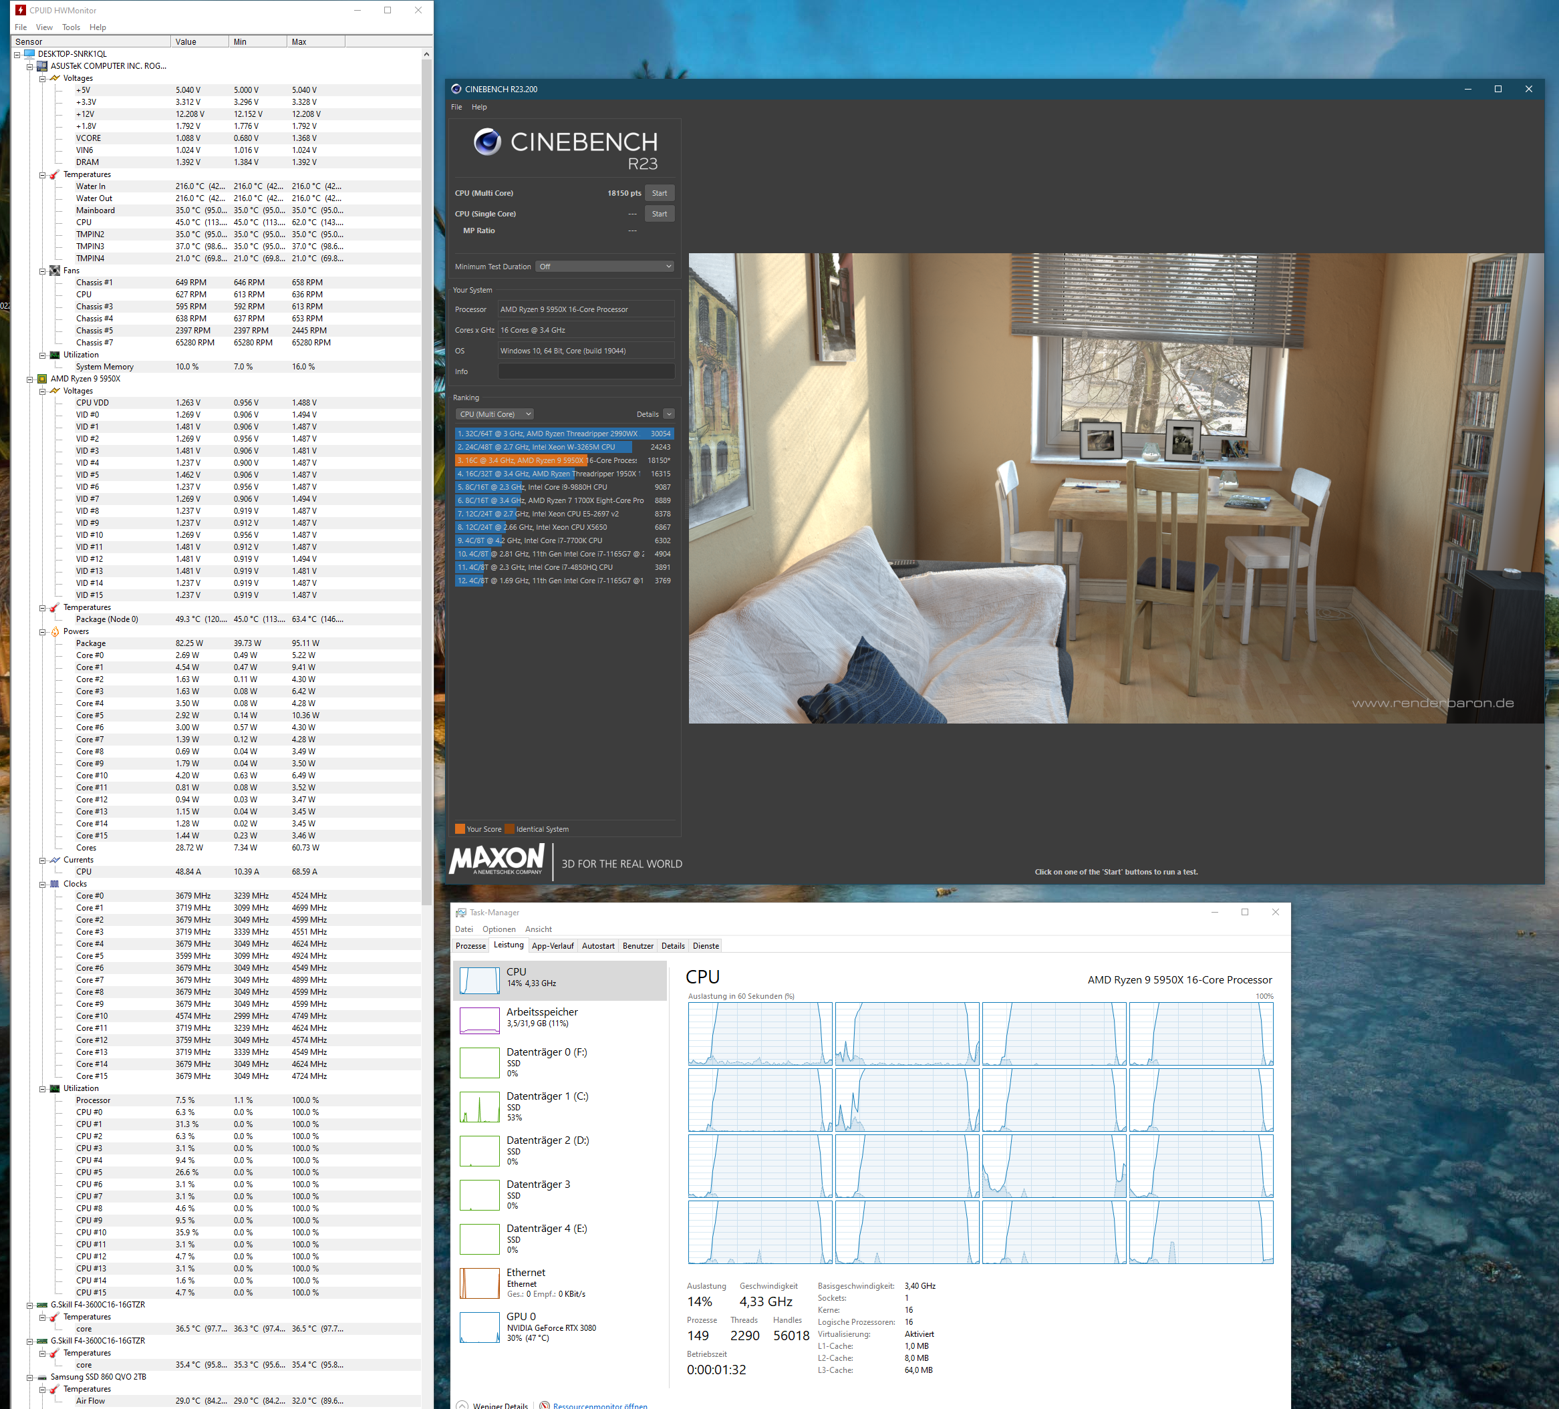The height and width of the screenshot is (1409, 1559).
Task: Select the Datenträger 2 (D:) thumbnail
Action: pyautogui.click(x=479, y=1150)
